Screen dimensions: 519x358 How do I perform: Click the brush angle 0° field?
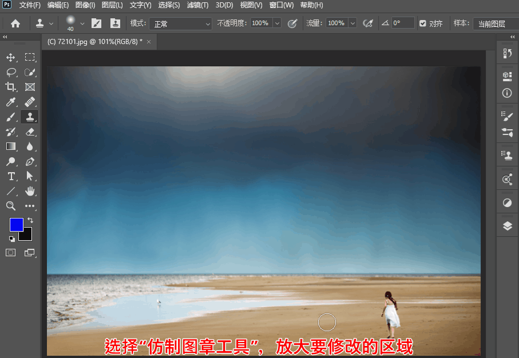(403, 23)
